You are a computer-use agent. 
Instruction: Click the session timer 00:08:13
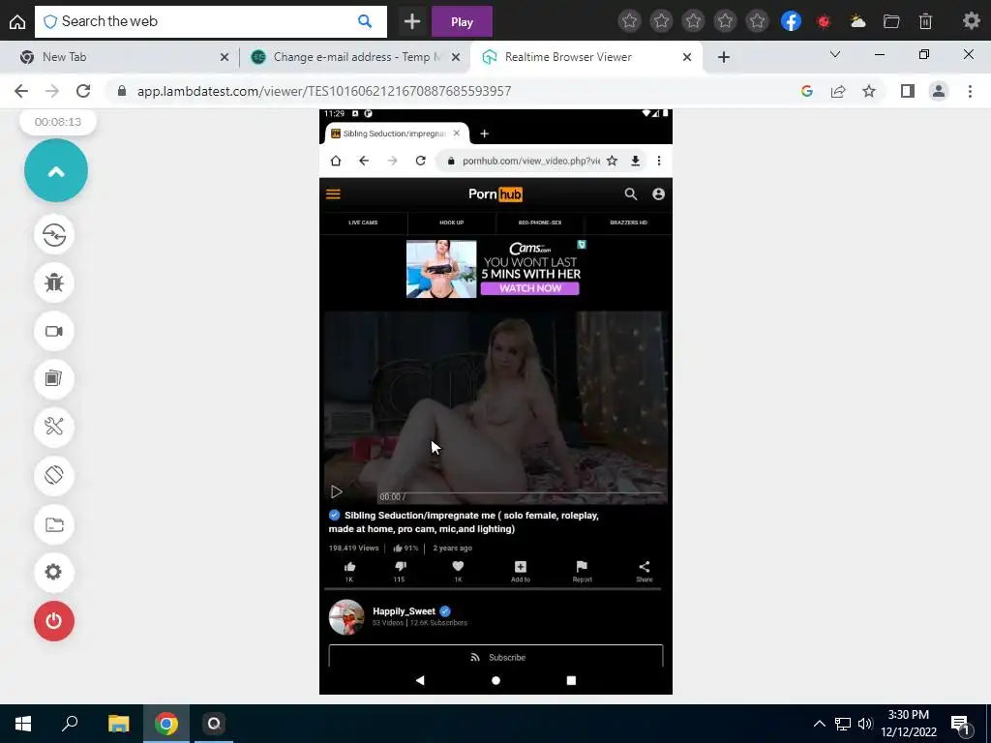(57, 121)
